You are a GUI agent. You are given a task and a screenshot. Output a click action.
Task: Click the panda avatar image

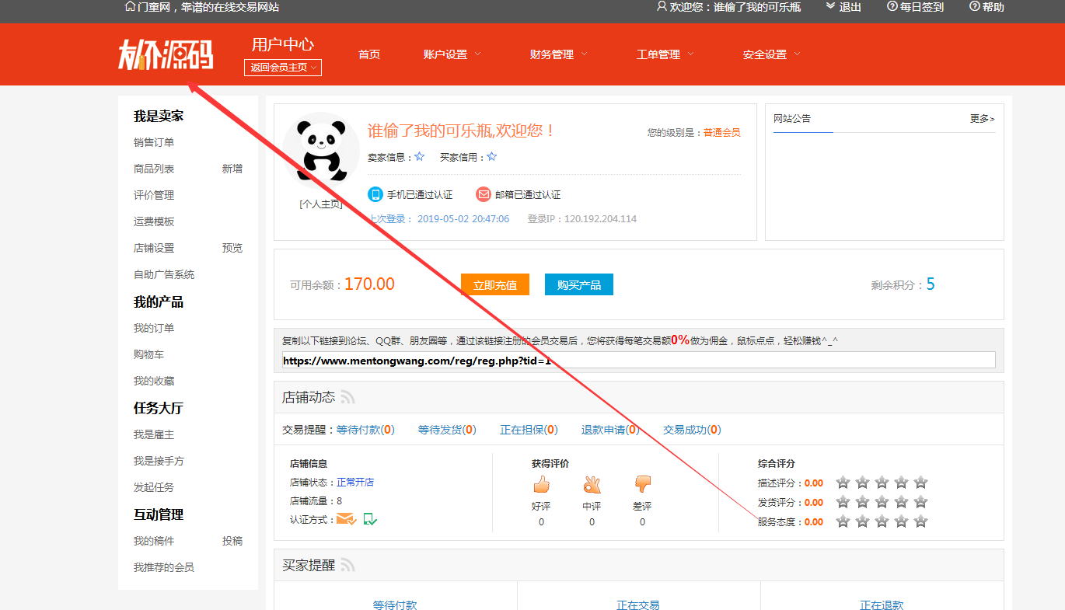320,152
